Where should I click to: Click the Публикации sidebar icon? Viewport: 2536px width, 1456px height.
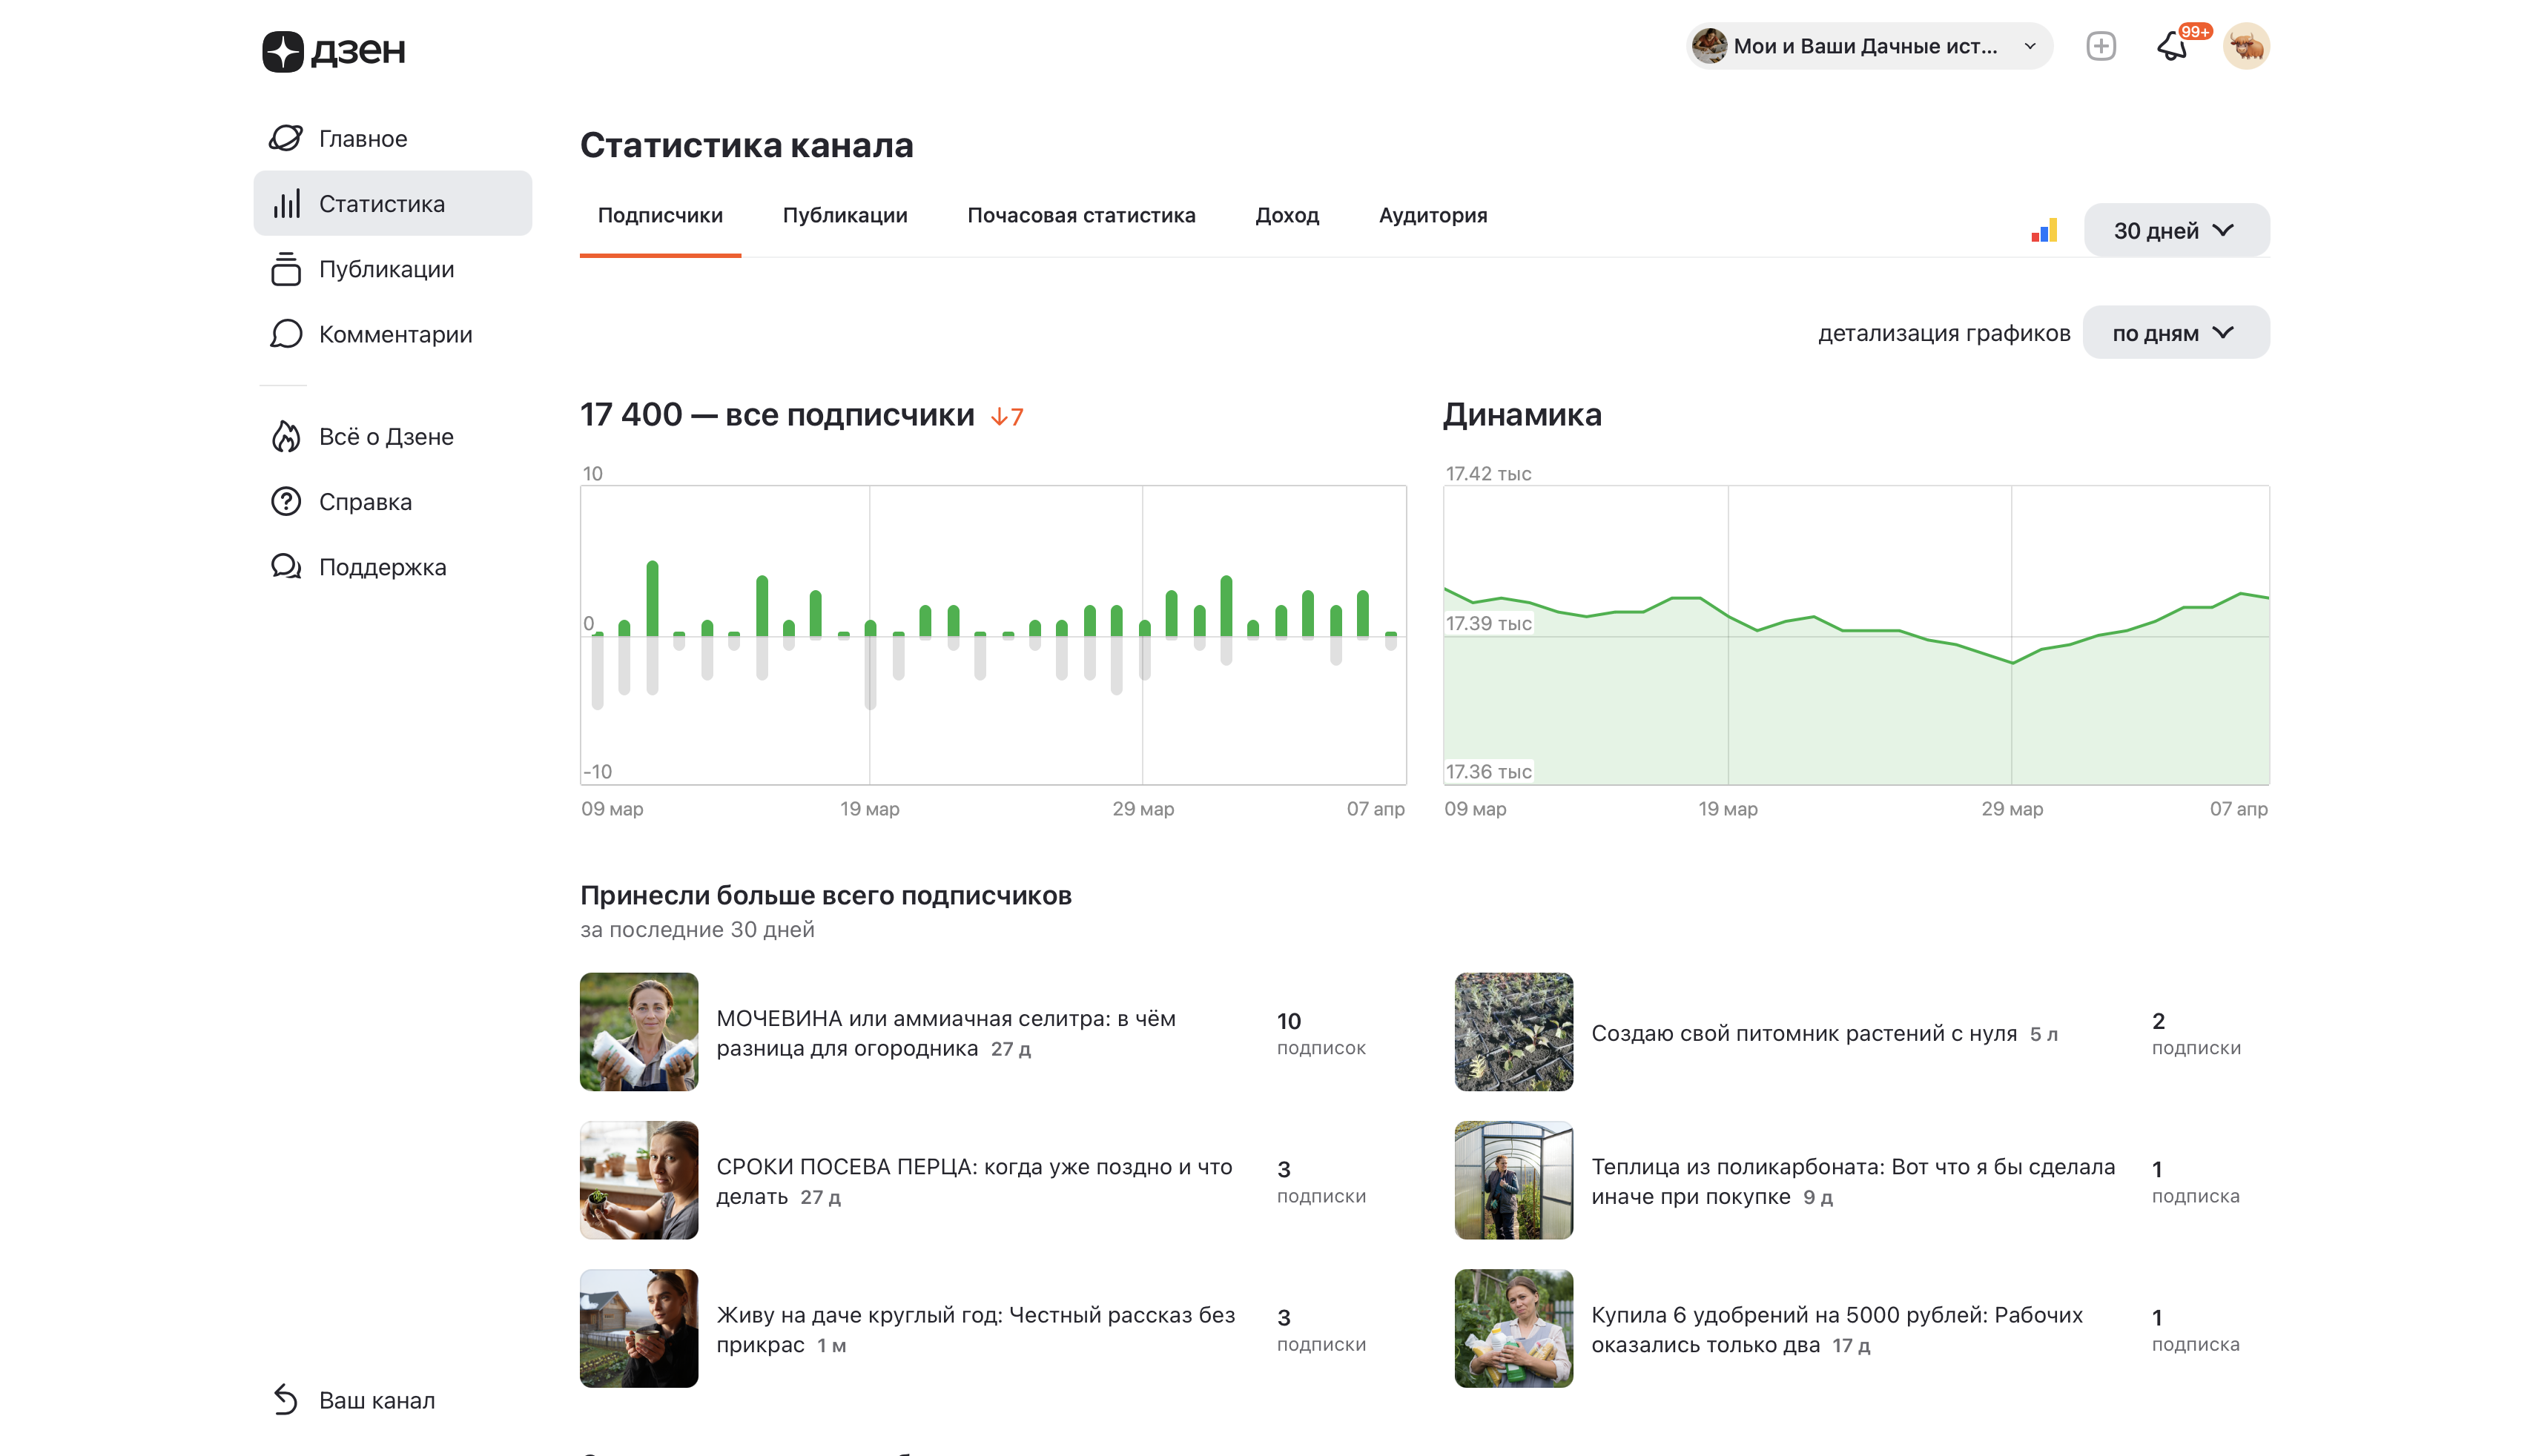[x=286, y=269]
